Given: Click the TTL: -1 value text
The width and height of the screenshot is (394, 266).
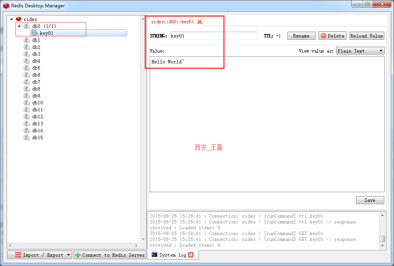Looking at the screenshot, I should 272,36.
